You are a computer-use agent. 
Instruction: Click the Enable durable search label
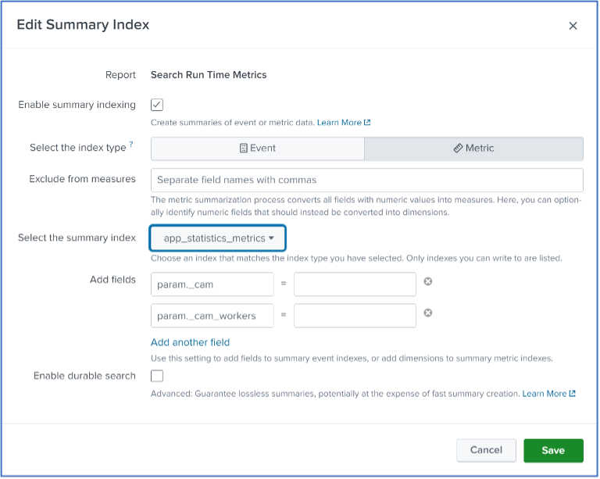pyautogui.click(x=84, y=376)
